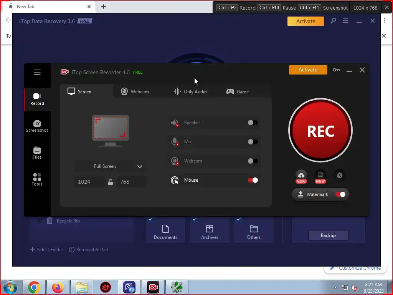393x295 pixels.
Task: Open File Explorer from the taskbar
Action: tap(82, 287)
